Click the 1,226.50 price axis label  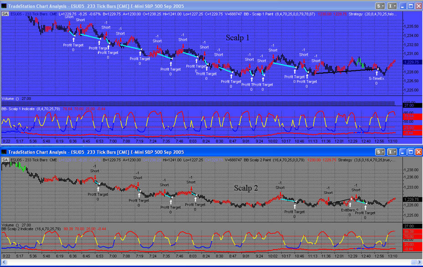pyautogui.click(x=411, y=81)
